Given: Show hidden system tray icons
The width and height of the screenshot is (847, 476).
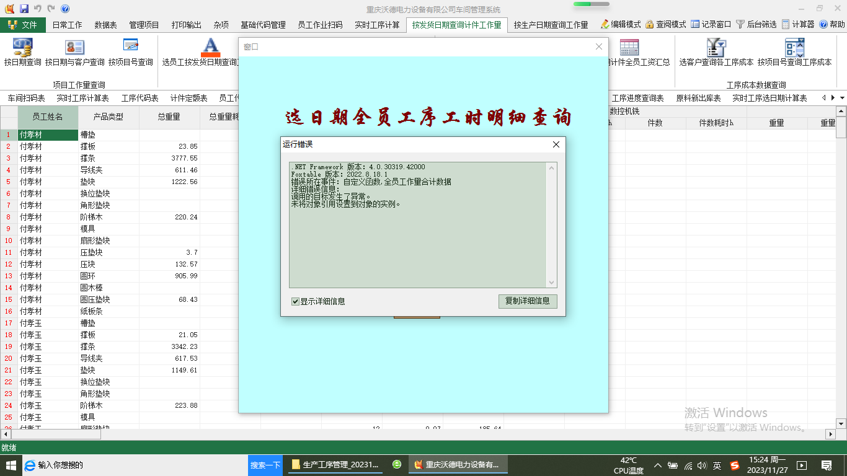Looking at the screenshot, I should [657, 465].
